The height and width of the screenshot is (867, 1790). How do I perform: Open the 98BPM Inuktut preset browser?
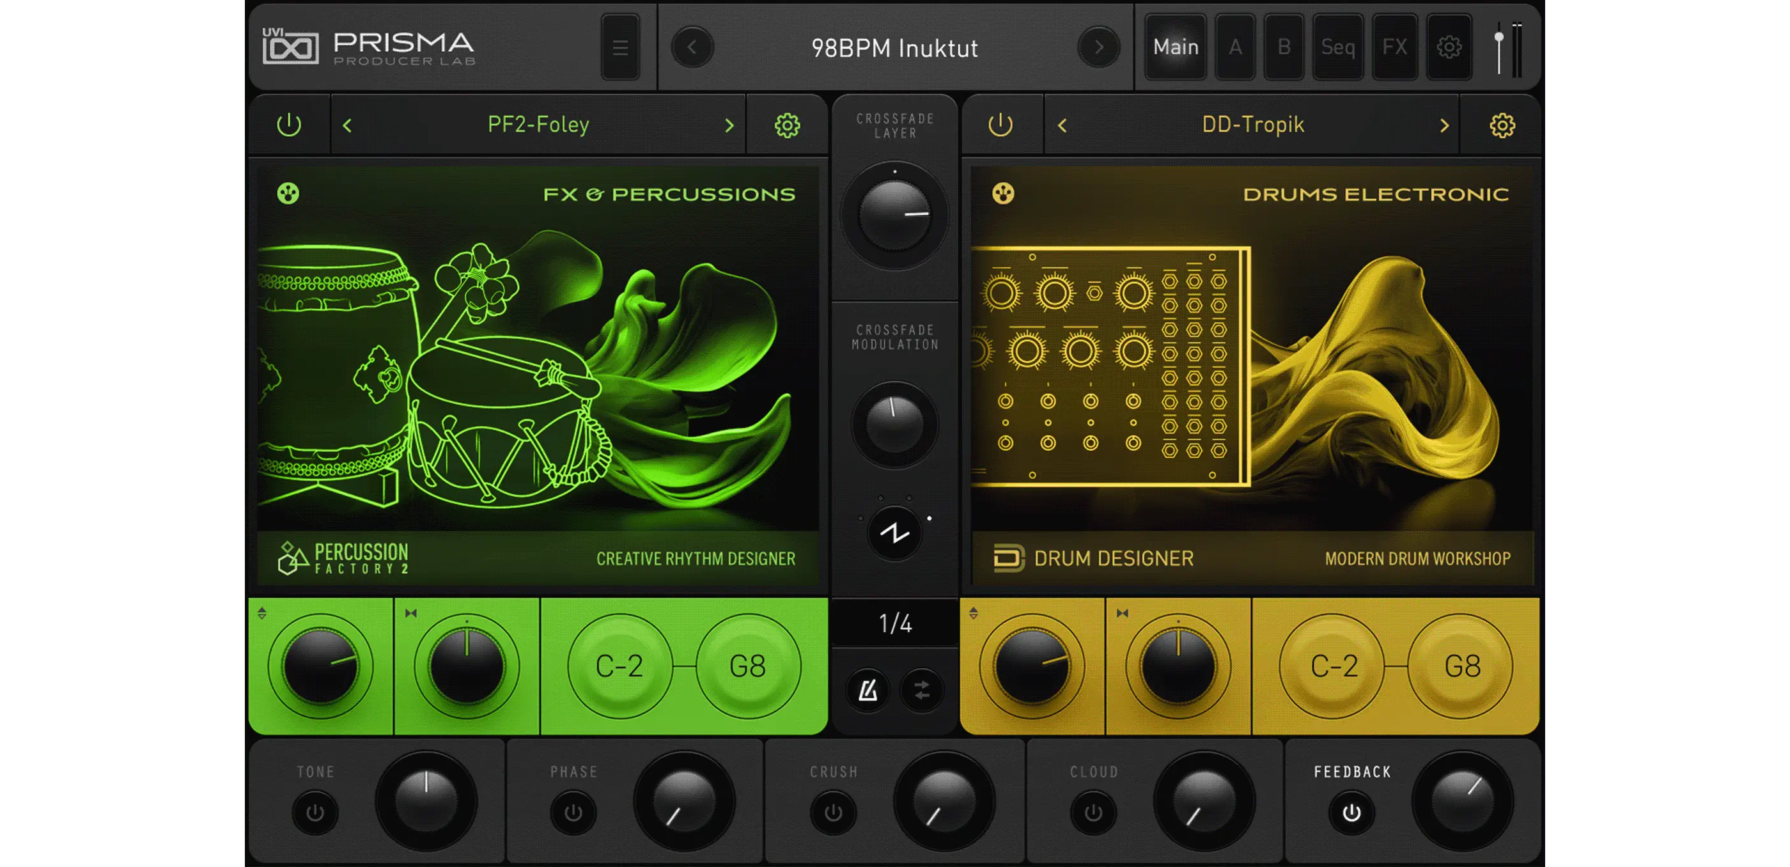coord(894,48)
